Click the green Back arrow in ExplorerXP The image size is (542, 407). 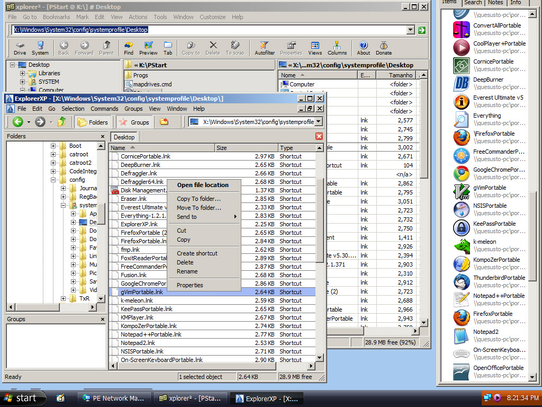click(x=18, y=122)
